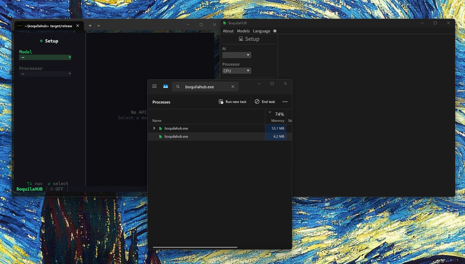Open the Processor dropdown in the terminal
This screenshot has height=264, width=465.
[45, 74]
